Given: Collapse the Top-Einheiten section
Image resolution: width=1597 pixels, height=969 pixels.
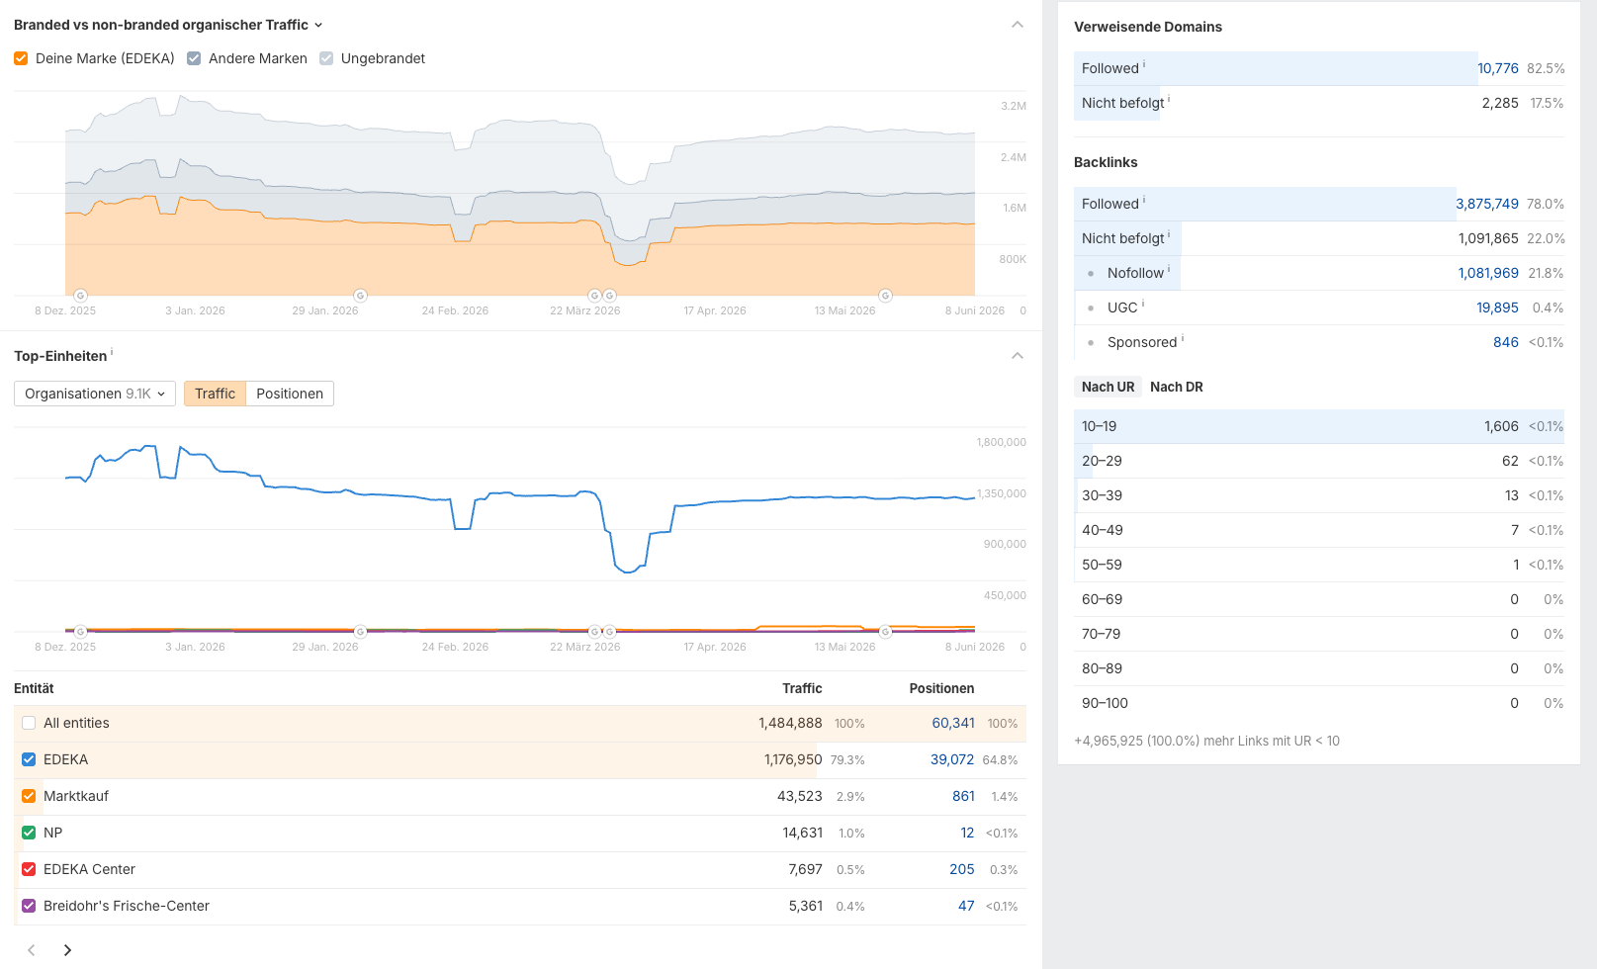Looking at the screenshot, I should (1018, 356).
